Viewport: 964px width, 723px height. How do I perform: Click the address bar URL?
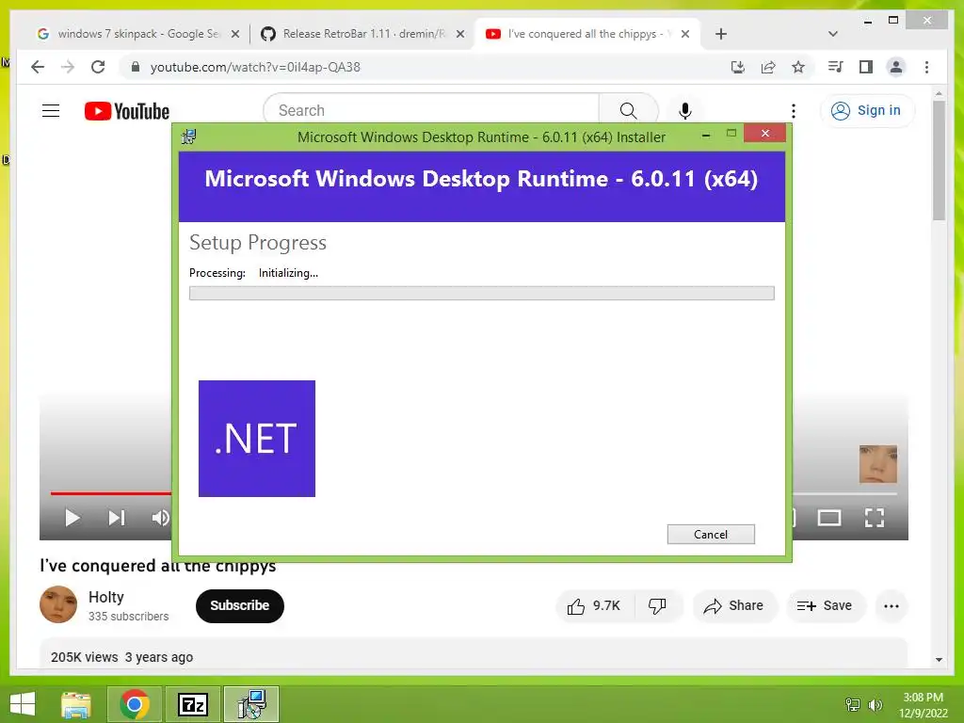tap(255, 67)
